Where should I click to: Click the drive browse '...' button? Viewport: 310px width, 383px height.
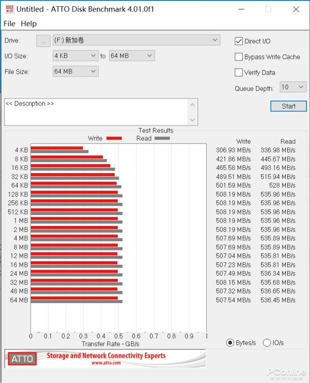43,41
